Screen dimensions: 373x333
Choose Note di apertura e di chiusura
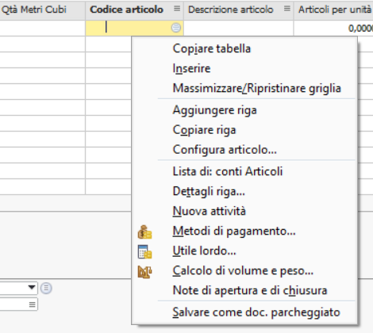coord(250,290)
